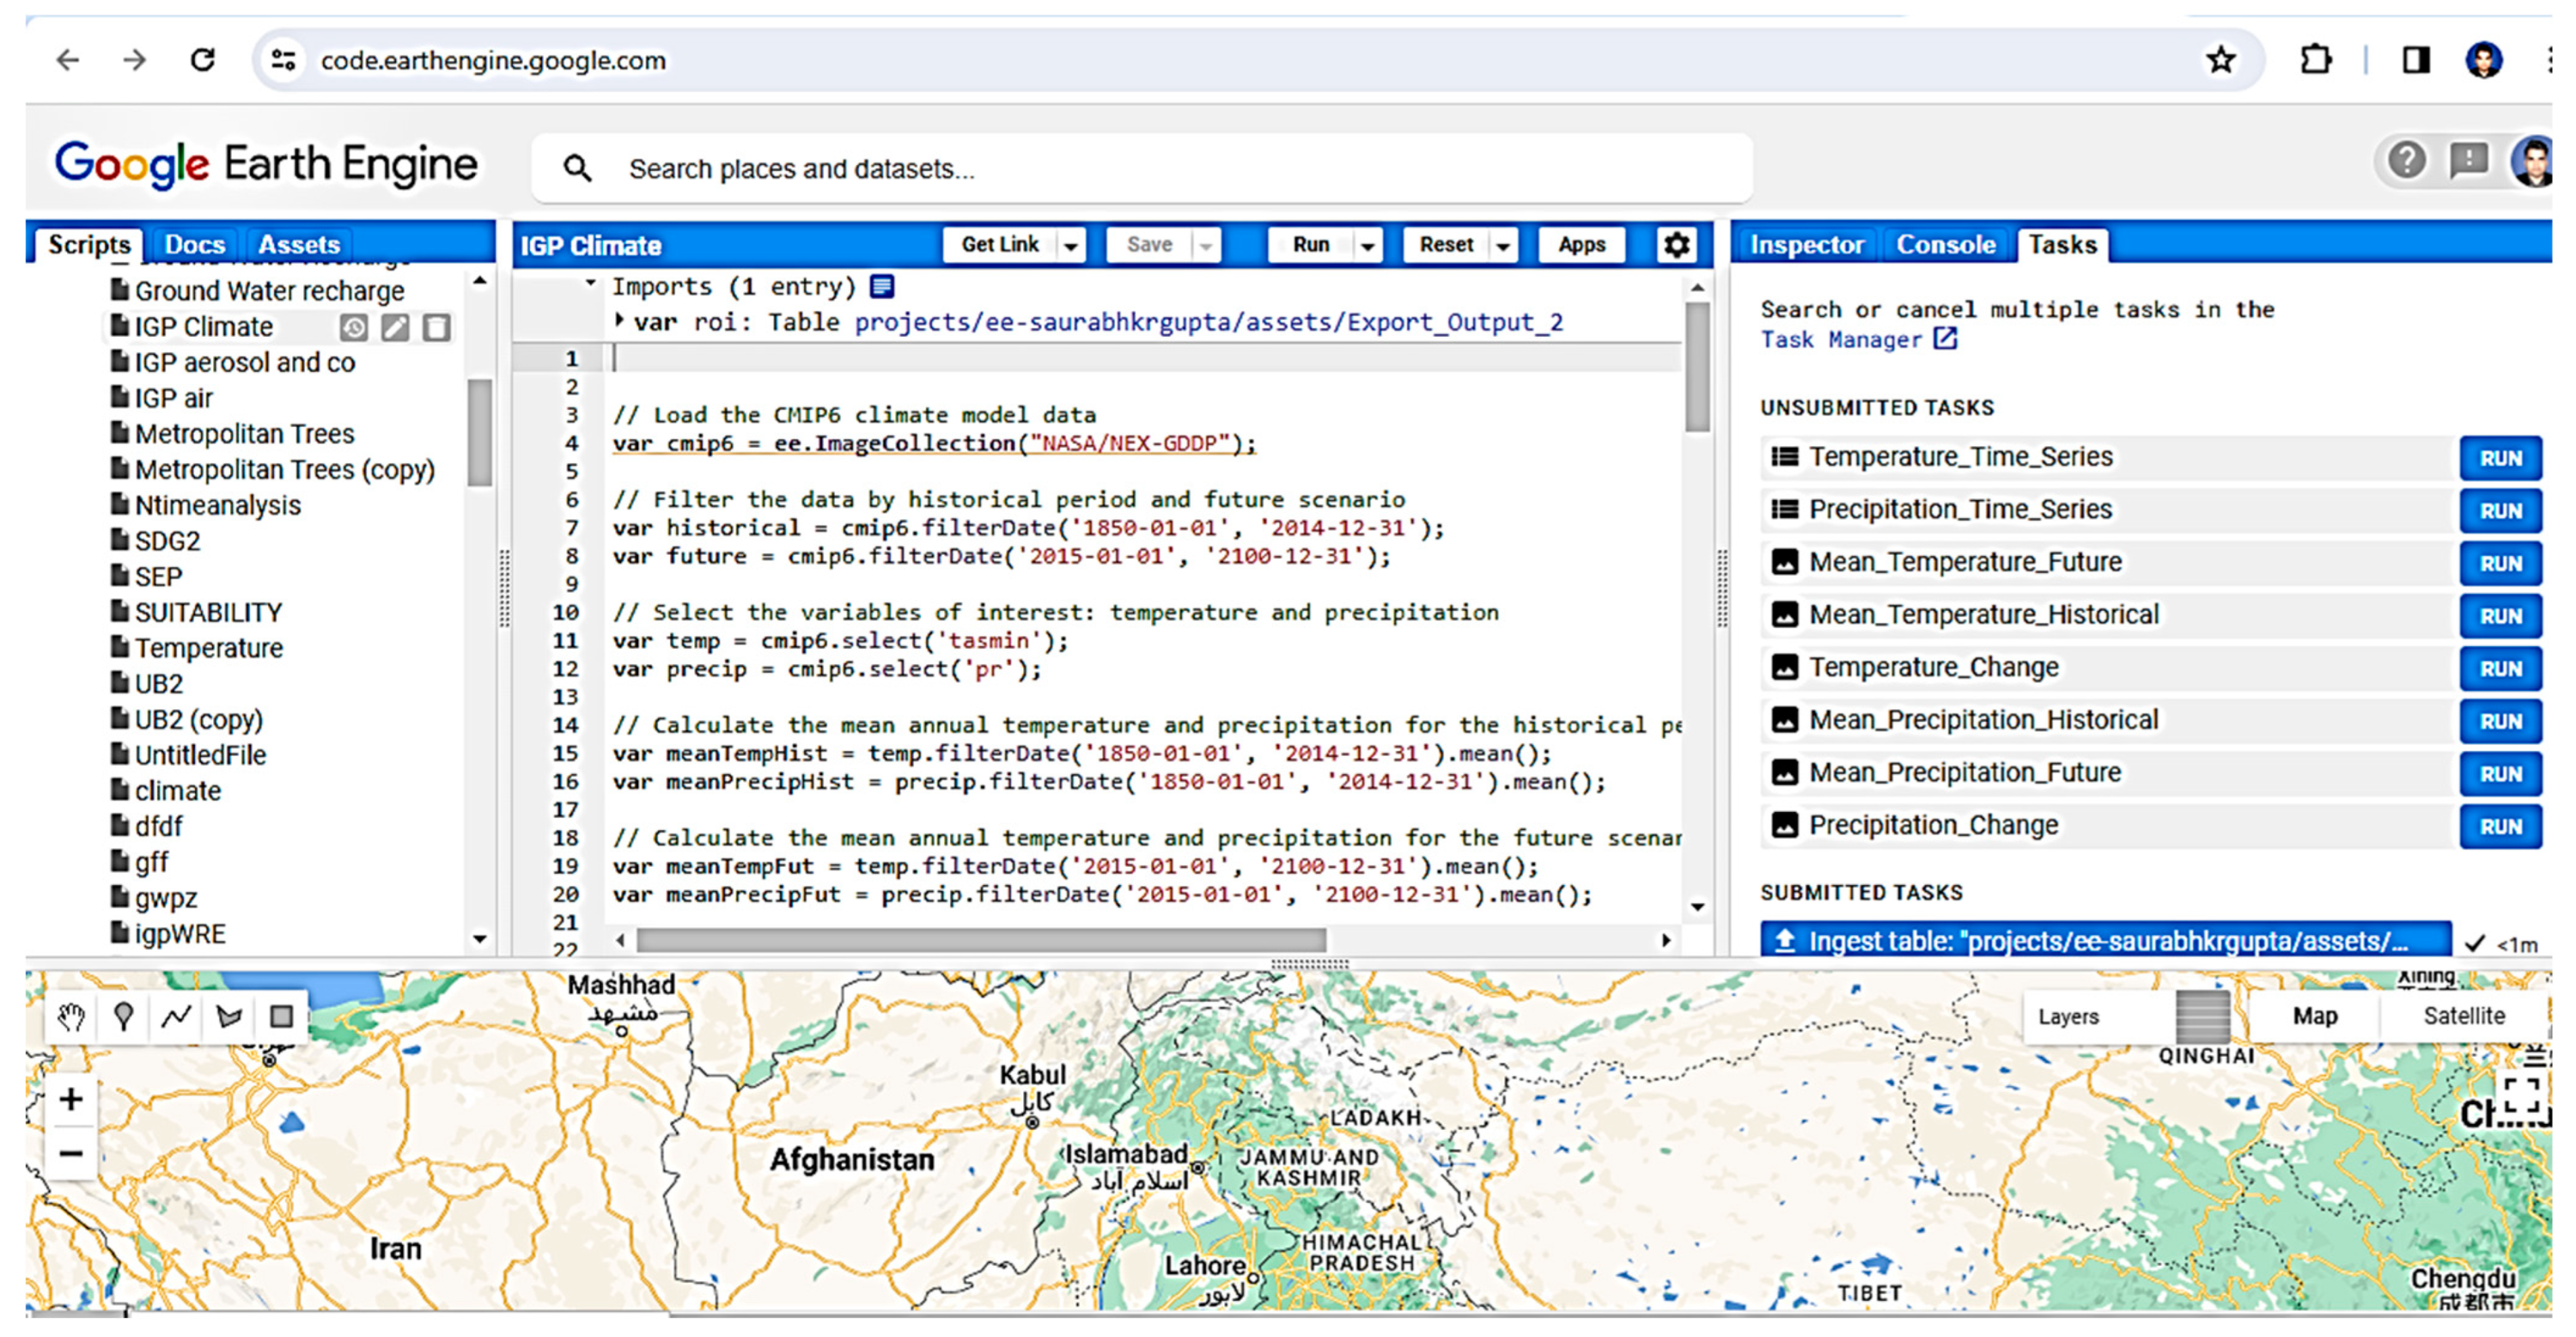
Task: Select the hand pan tool on map
Action: (71, 1017)
